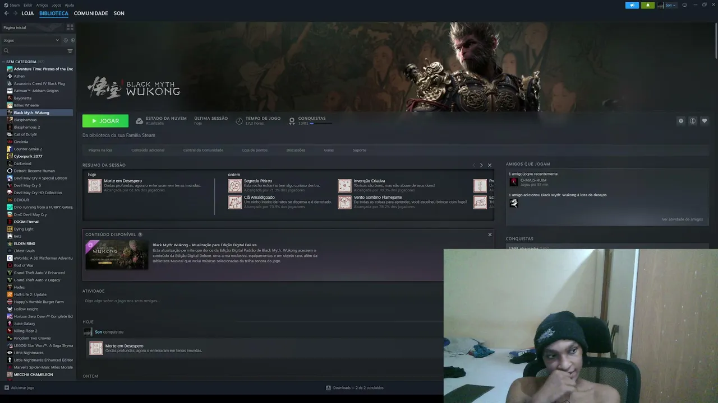Open Invenção Criativa achievement icon
Viewport: 718px width, 403px height.
click(344, 186)
